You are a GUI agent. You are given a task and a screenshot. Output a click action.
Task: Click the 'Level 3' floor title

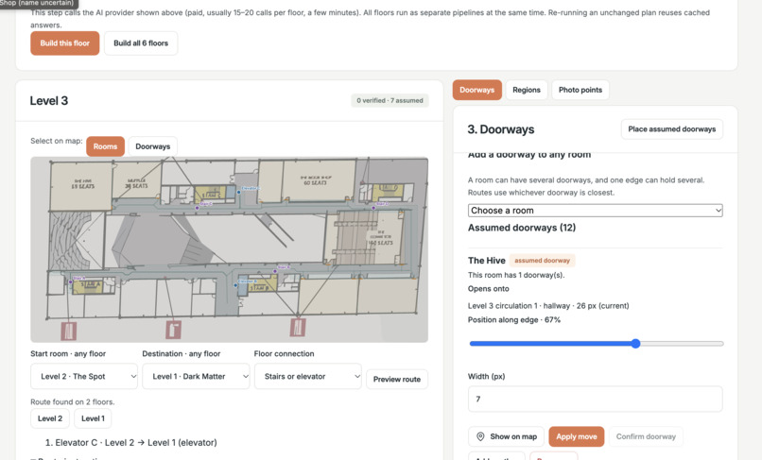(x=48, y=100)
